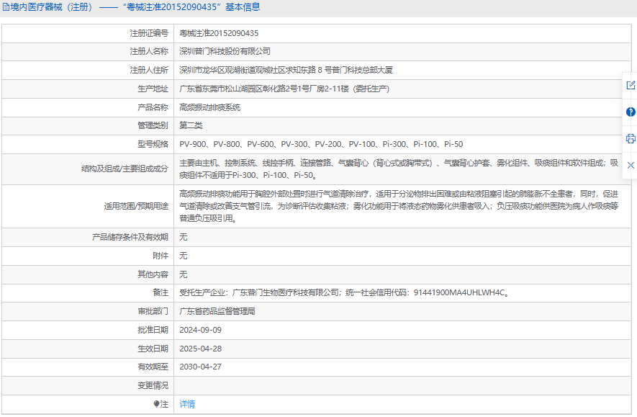Click the document icon before 境内医疗器械 title
The height and width of the screenshot is (417, 637).
click(6, 7)
